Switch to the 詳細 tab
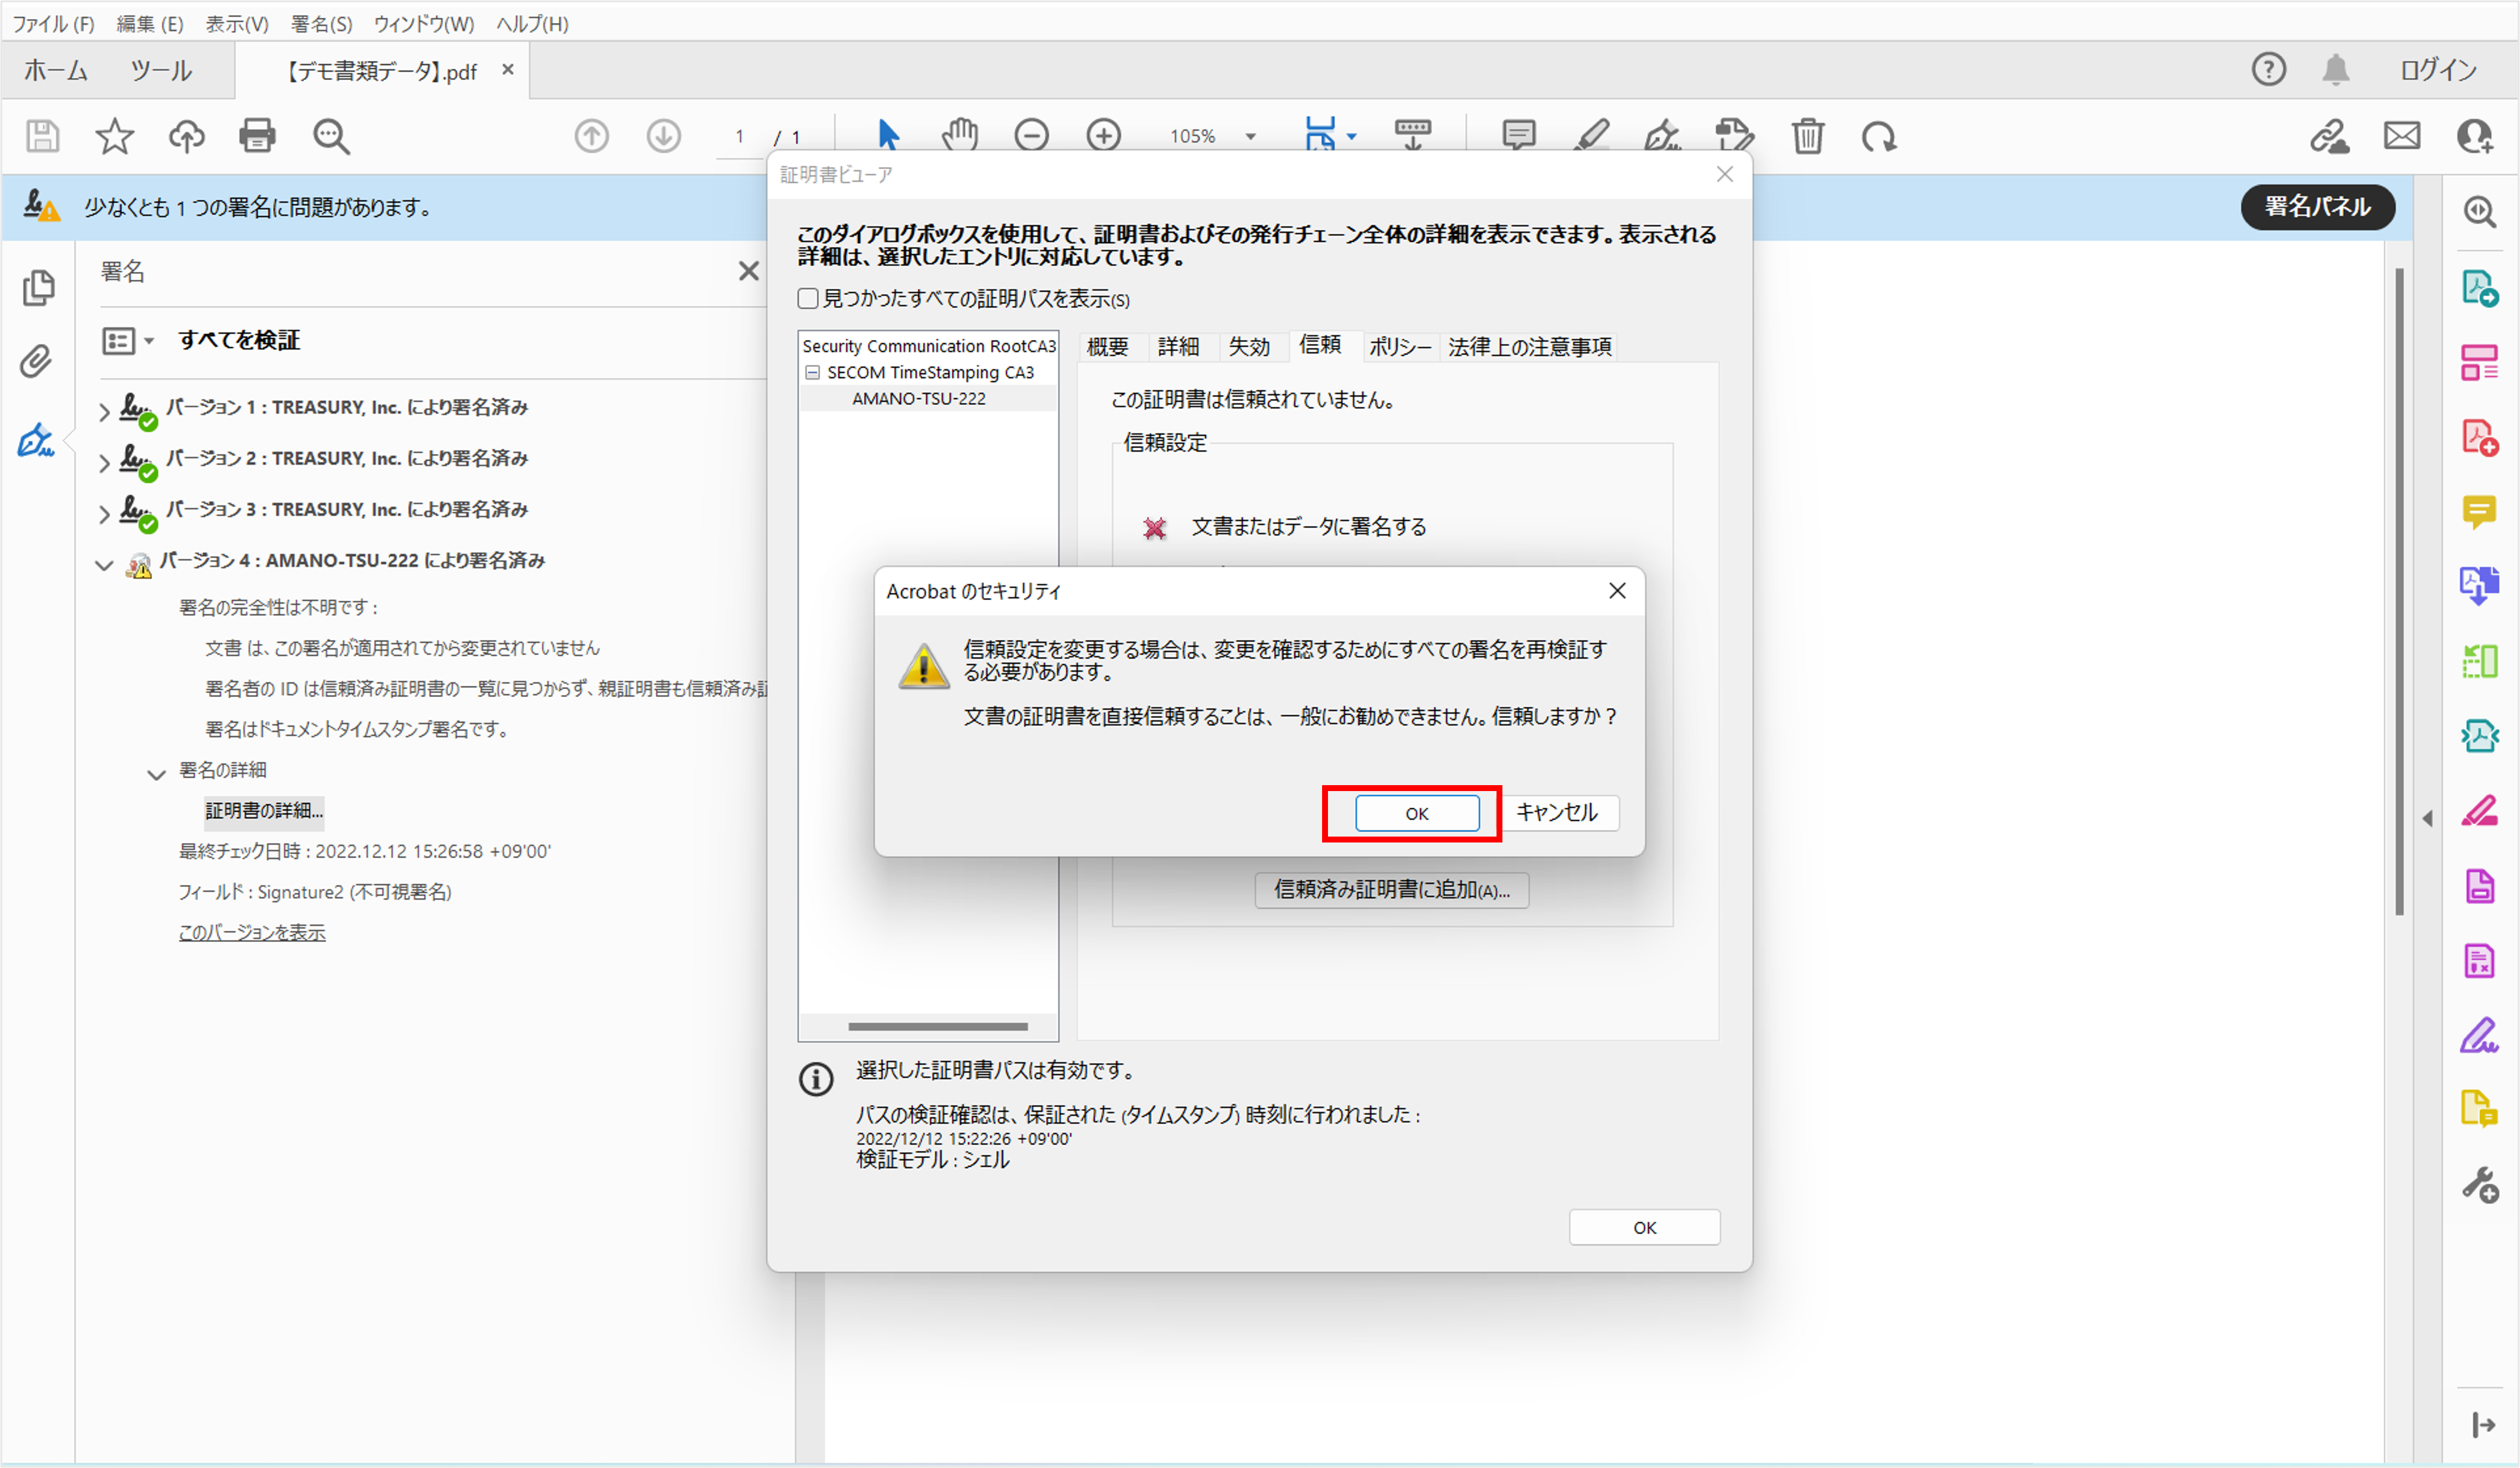 coord(1178,347)
